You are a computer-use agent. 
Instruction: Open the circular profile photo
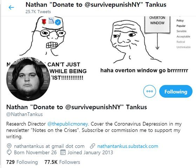coord(28,79)
